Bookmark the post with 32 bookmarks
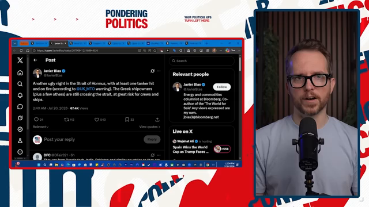Image resolution: width=369 pixels, height=207 pixels. click(129, 120)
